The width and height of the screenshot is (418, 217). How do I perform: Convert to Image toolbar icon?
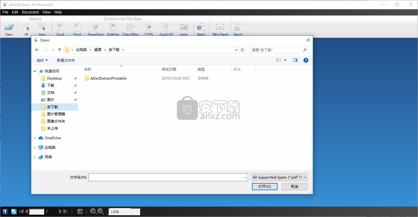[x=184, y=27]
